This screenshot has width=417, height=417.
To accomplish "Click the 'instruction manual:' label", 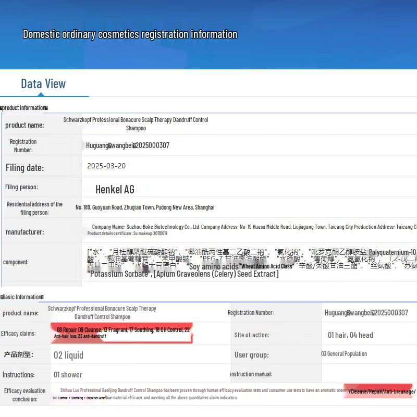I will click(251, 374).
